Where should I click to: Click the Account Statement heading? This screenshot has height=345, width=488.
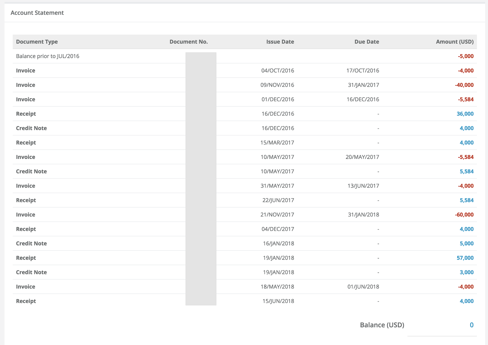pyautogui.click(x=37, y=13)
